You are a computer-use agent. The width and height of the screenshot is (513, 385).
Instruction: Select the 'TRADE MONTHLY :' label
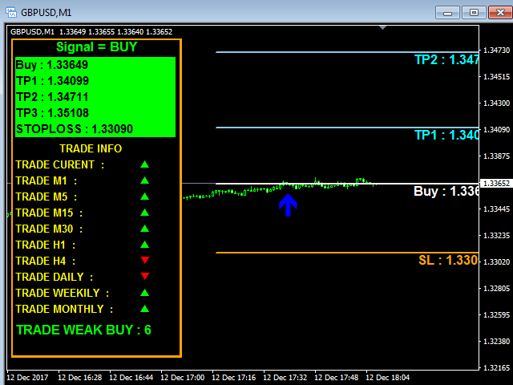64,309
